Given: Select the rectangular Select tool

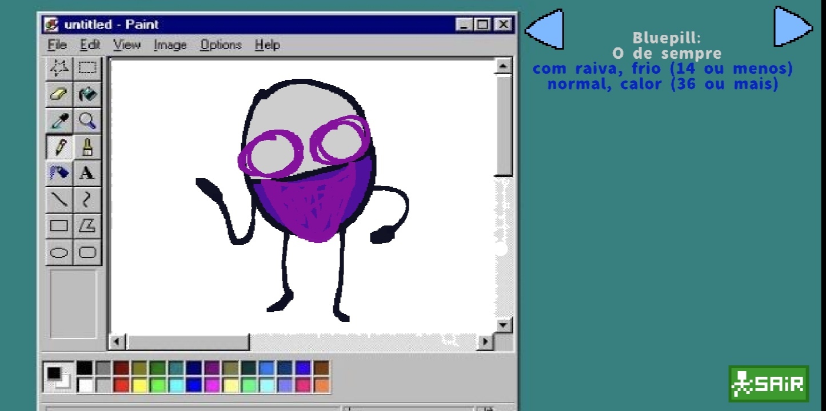Looking at the screenshot, I should click(87, 68).
